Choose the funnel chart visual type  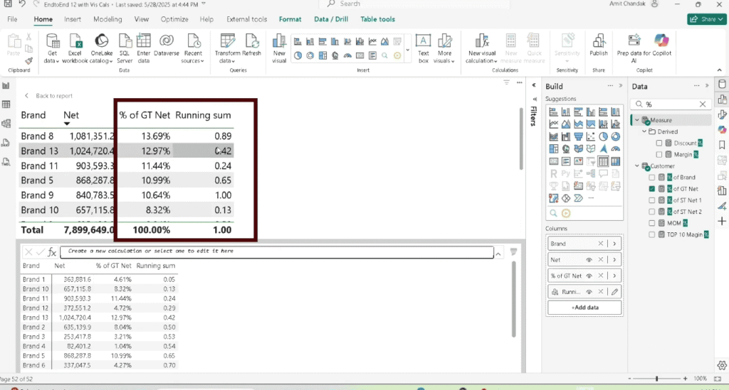578,137
